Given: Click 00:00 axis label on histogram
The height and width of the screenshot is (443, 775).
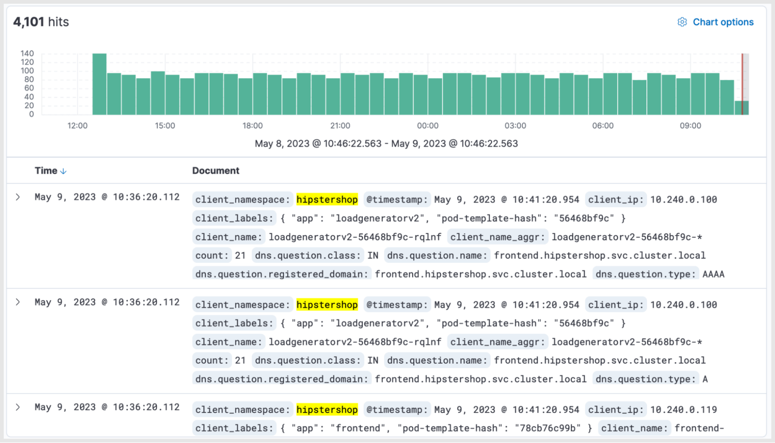Looking at the screenshot, I should [x=428, y=126].
